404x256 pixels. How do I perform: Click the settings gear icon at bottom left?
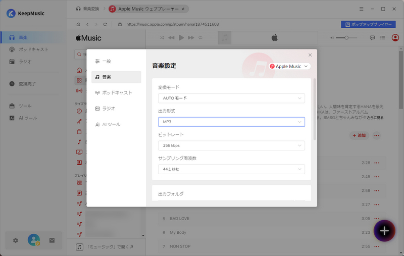click(16, 240)
